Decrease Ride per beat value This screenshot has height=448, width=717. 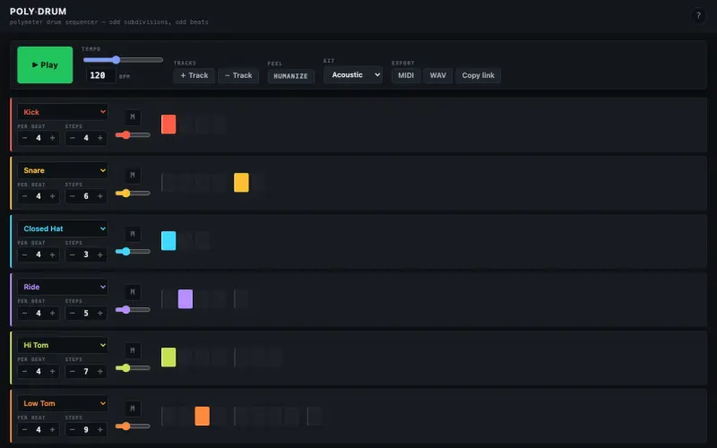25,313
